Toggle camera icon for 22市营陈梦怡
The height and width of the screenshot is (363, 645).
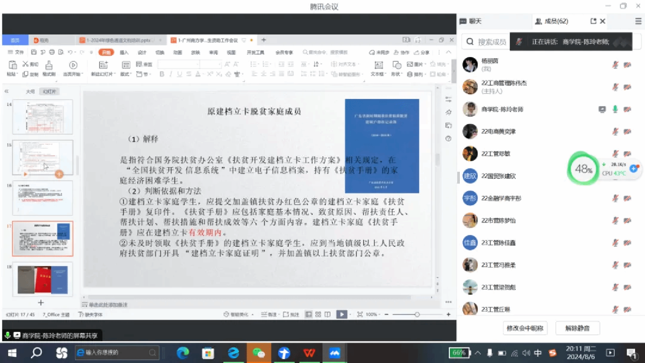[x=627, y=221]
